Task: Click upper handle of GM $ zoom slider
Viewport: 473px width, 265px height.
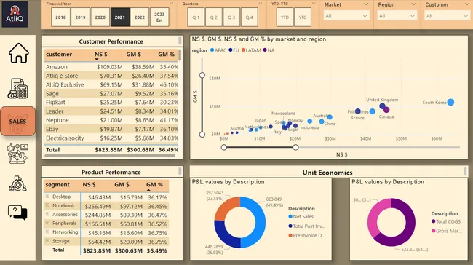Action: click(x=202, y=75)
